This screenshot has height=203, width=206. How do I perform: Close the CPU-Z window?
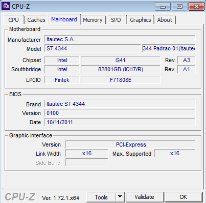pos(196,7)
